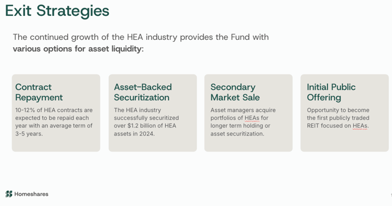Viewport: 392px width, 206px height.
Task: Click the underlined HEAs in the IPO card
Action: pyautogui.click(x=360, y=126)
